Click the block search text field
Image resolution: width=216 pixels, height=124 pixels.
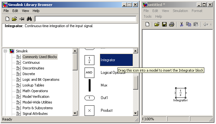coord(86,19)
